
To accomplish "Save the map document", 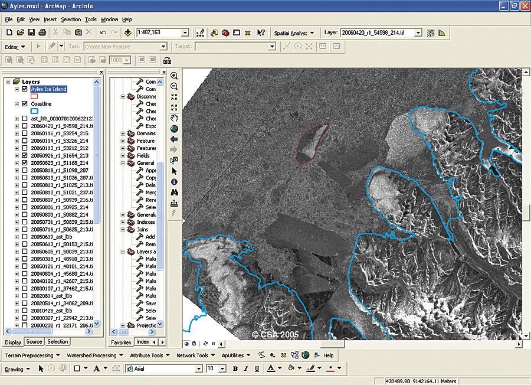I will tap(32, 32).
